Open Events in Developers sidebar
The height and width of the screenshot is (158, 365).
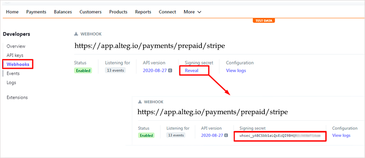(x=13, y=73)
